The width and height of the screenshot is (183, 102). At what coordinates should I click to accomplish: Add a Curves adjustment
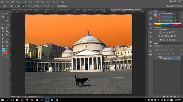pyautogui.click(x=167, y=33)
